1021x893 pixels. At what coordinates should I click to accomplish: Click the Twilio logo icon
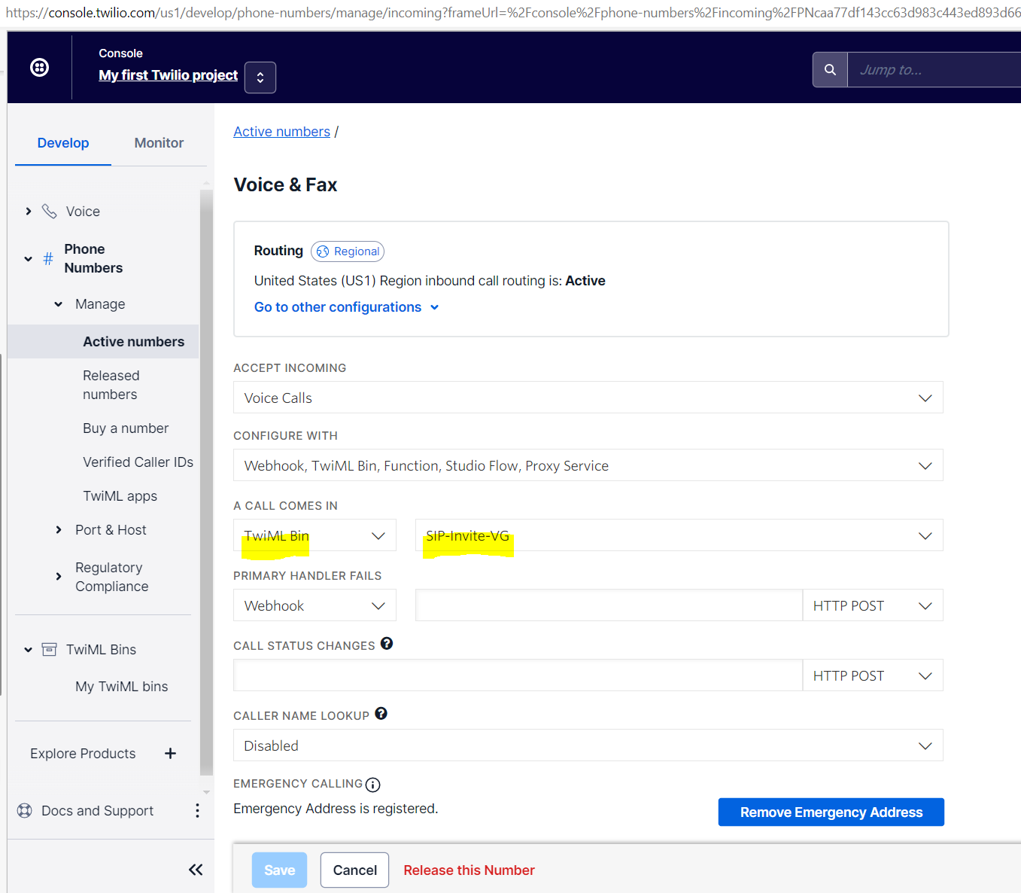pyautogui.click(x=40, y=68)
